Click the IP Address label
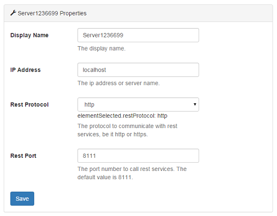Screen dimensions: 277x216 point(25,70)
